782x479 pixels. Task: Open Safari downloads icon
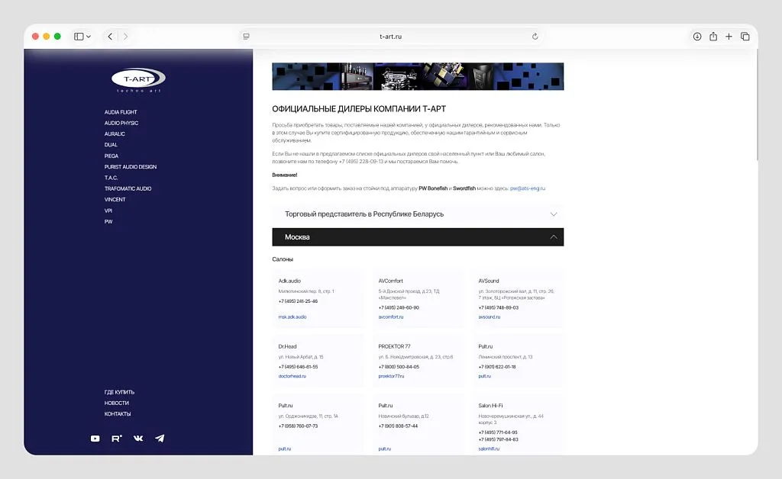pyautogui.click(x=696, y=37)
